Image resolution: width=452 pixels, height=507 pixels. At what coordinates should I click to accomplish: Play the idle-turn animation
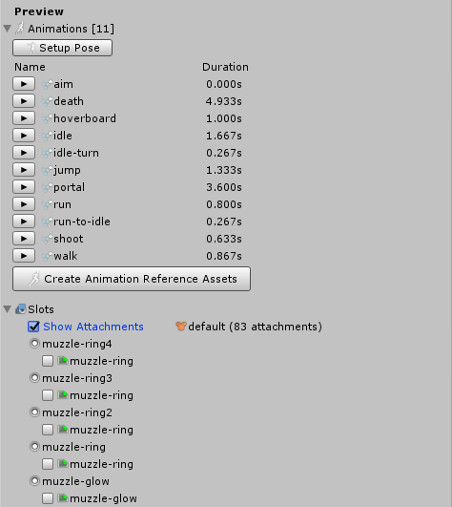pos(24,153)
